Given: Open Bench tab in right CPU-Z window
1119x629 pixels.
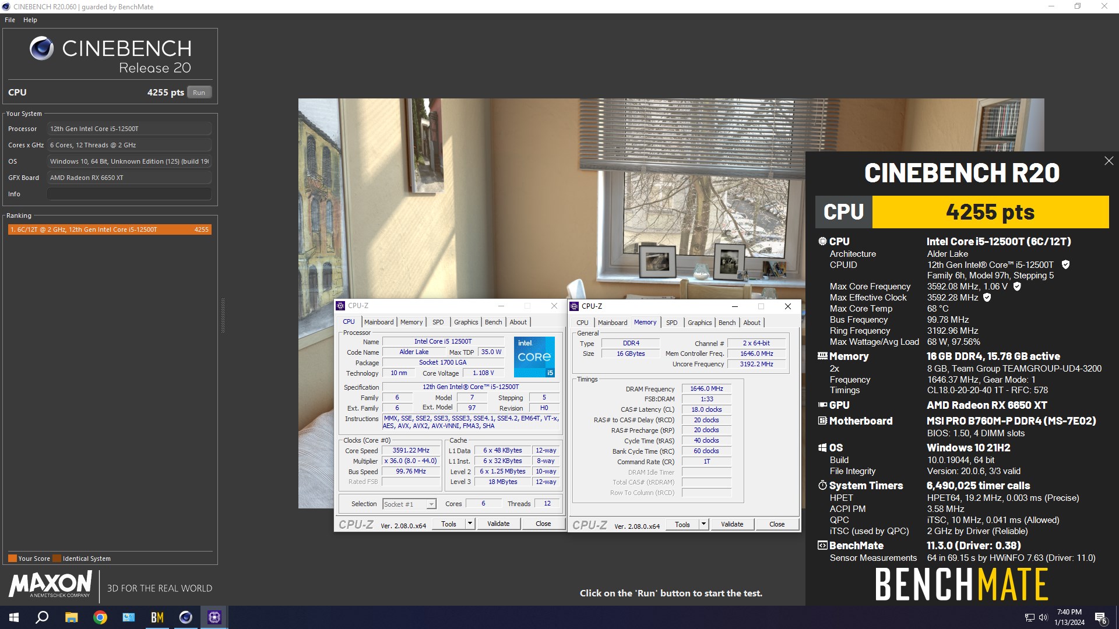Looking at the screenshot, I should (x=727, y=323).
